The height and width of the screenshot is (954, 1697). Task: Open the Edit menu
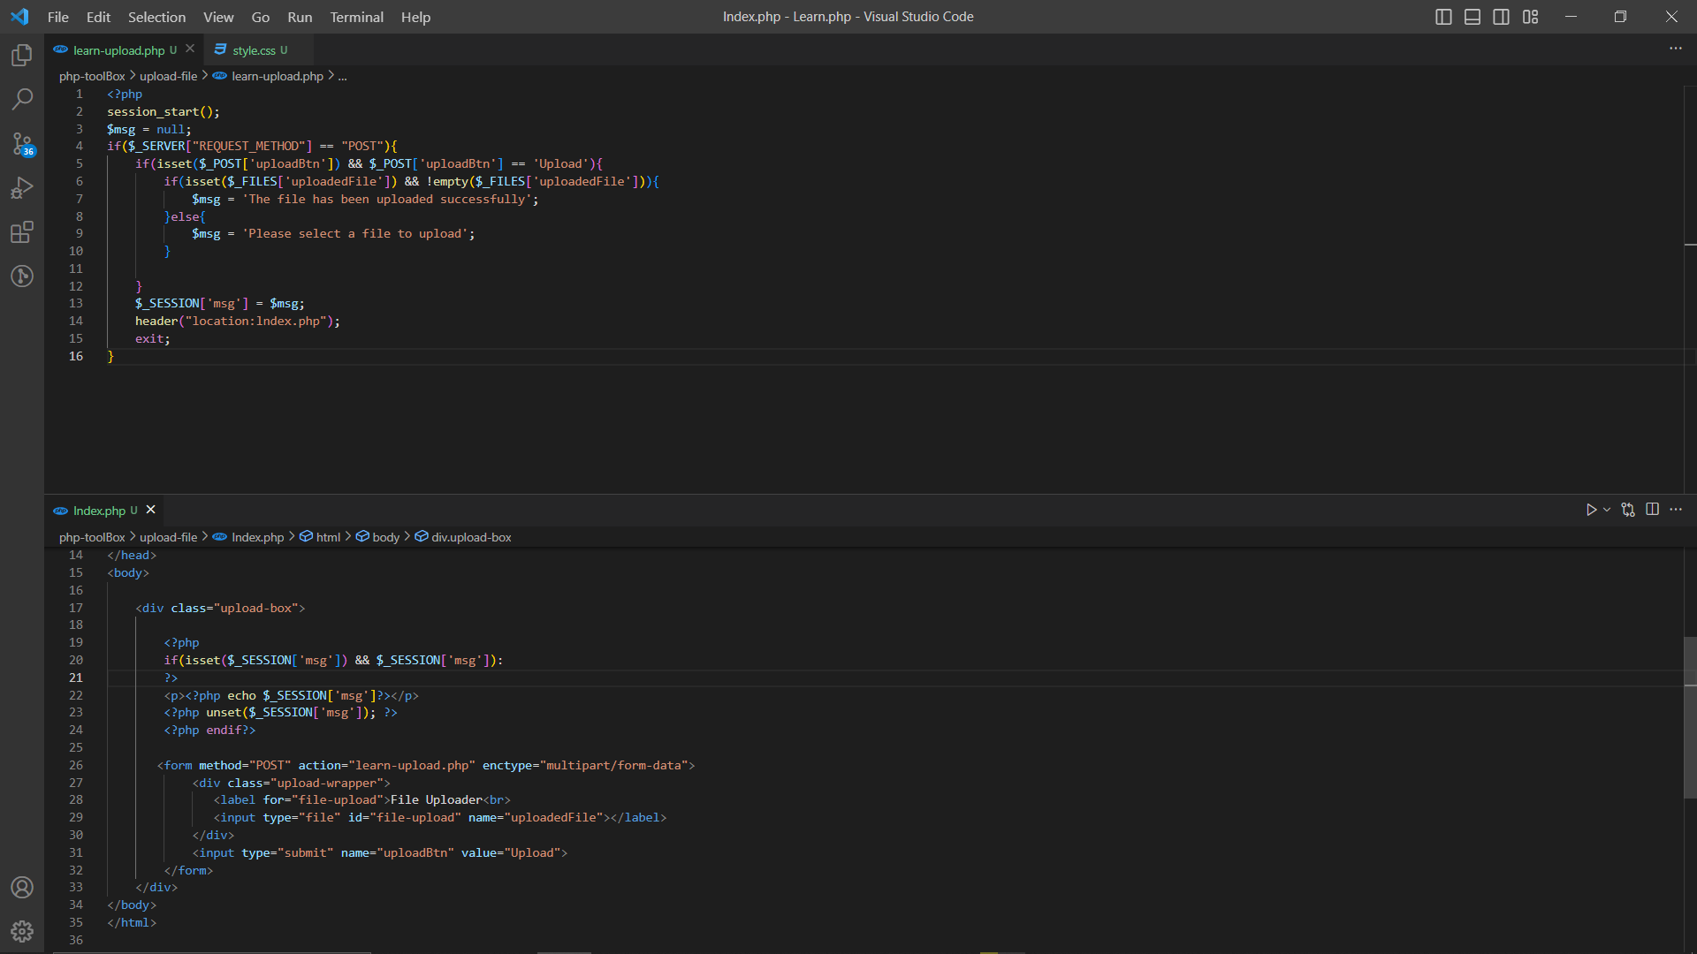point(98,17)
